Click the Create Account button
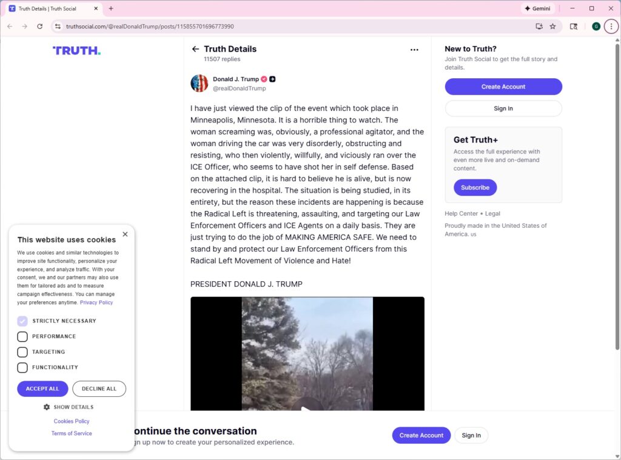This screenshot has width=621, height=460. tap(503, 86)
